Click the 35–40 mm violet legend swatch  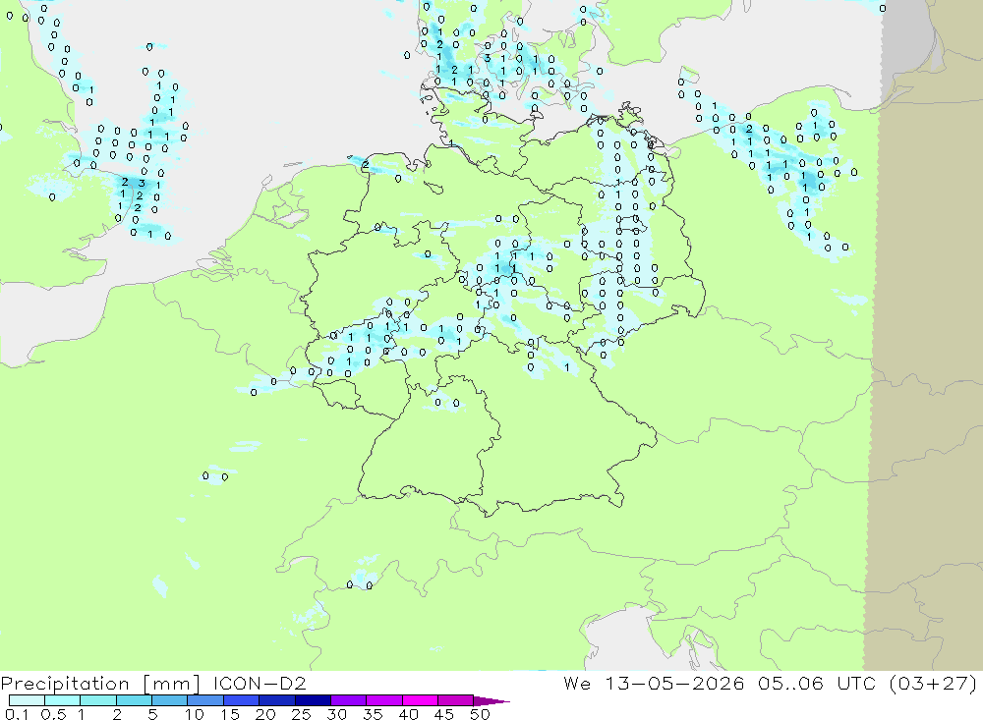[x=384, y=700]
